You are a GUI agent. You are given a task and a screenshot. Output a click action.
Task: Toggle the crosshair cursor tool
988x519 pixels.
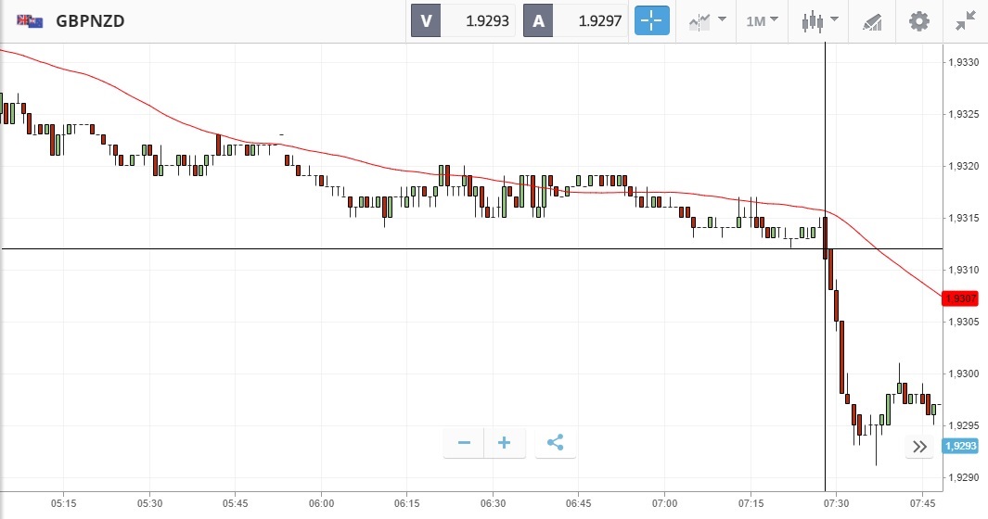[651, 20]
